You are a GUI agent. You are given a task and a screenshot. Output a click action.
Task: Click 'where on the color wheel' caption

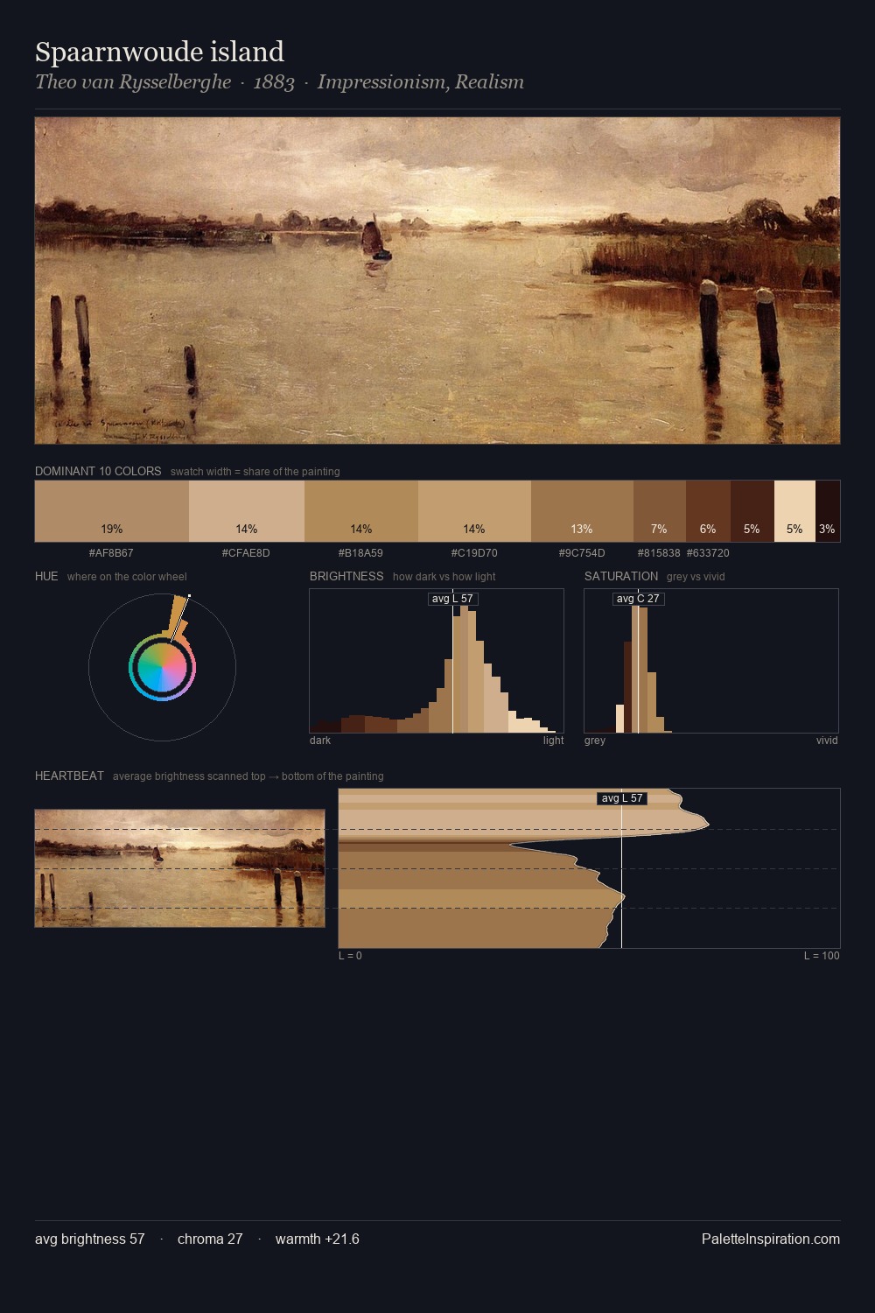point(127,577)
